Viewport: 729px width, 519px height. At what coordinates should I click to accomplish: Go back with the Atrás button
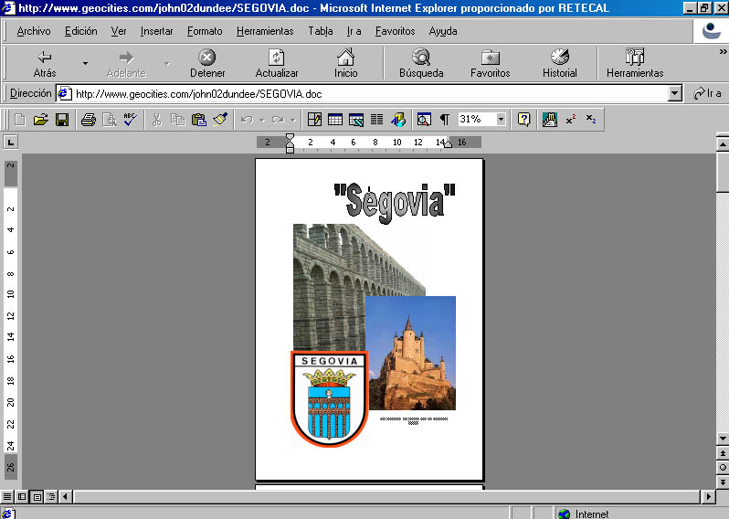pos(45,63)
